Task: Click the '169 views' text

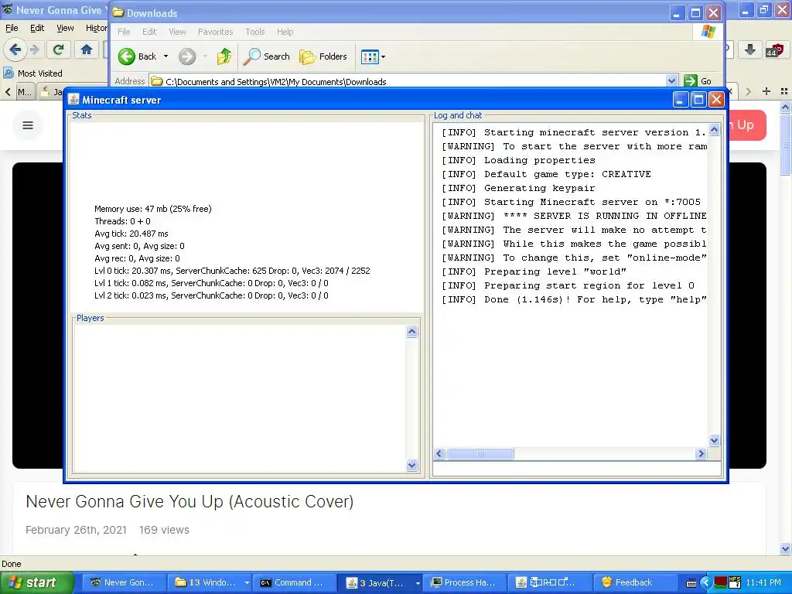Action: click(x=164, y=530)
